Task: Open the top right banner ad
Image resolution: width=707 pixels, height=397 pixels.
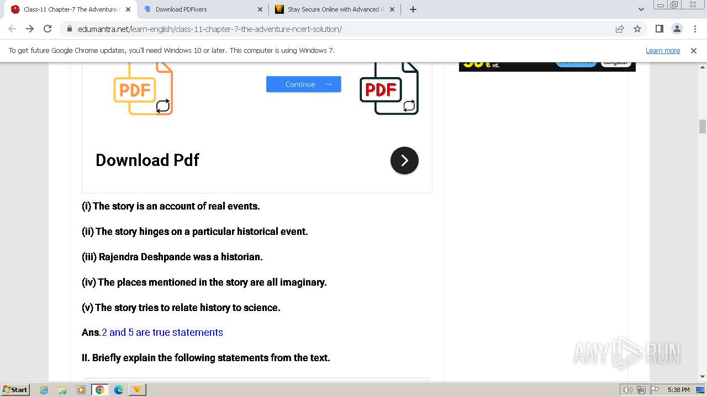Action: click(x=547, y=67)
